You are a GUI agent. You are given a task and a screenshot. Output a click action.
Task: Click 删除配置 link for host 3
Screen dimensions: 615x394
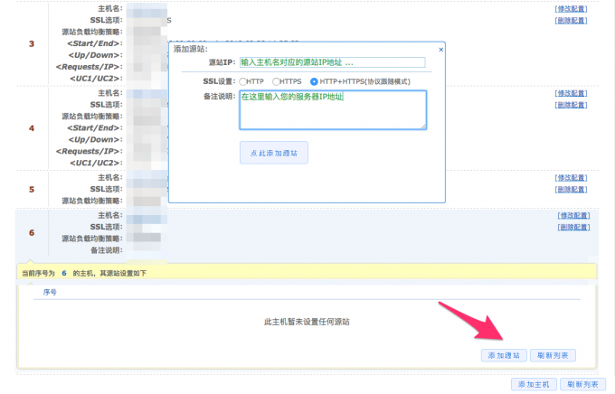[x=573, y=19]
